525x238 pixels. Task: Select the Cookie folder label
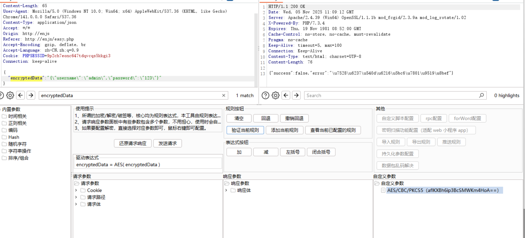tap(94, 190)
